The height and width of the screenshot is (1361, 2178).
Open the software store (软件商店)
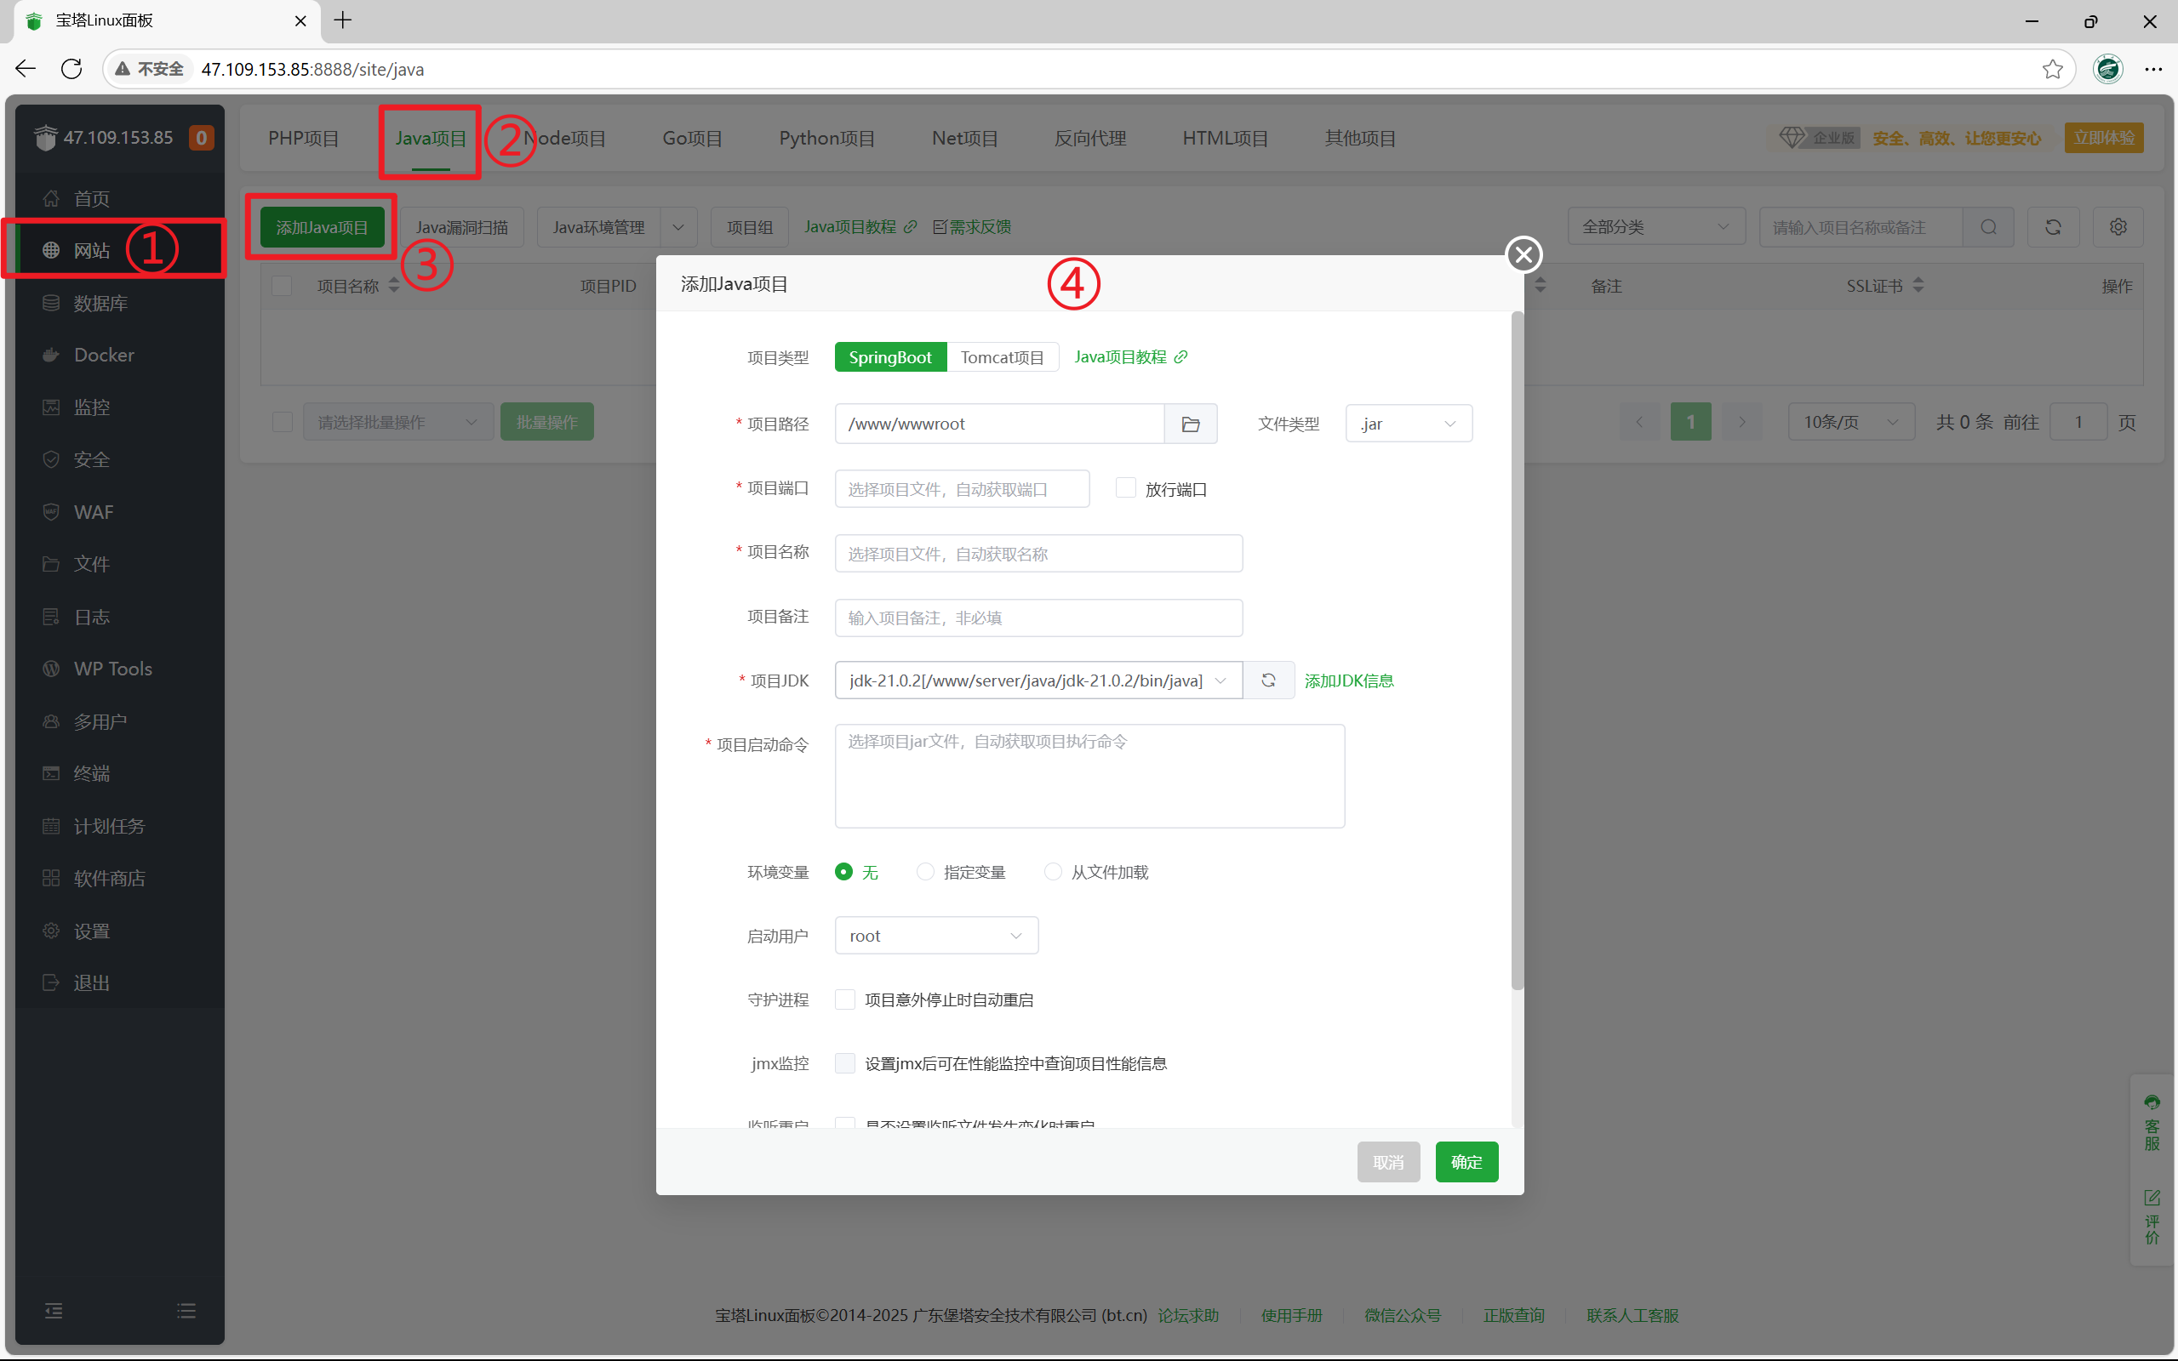coord(109,879)
